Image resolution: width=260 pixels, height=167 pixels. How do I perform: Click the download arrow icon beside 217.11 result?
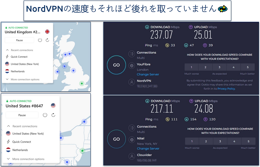(x=147, y=101)
